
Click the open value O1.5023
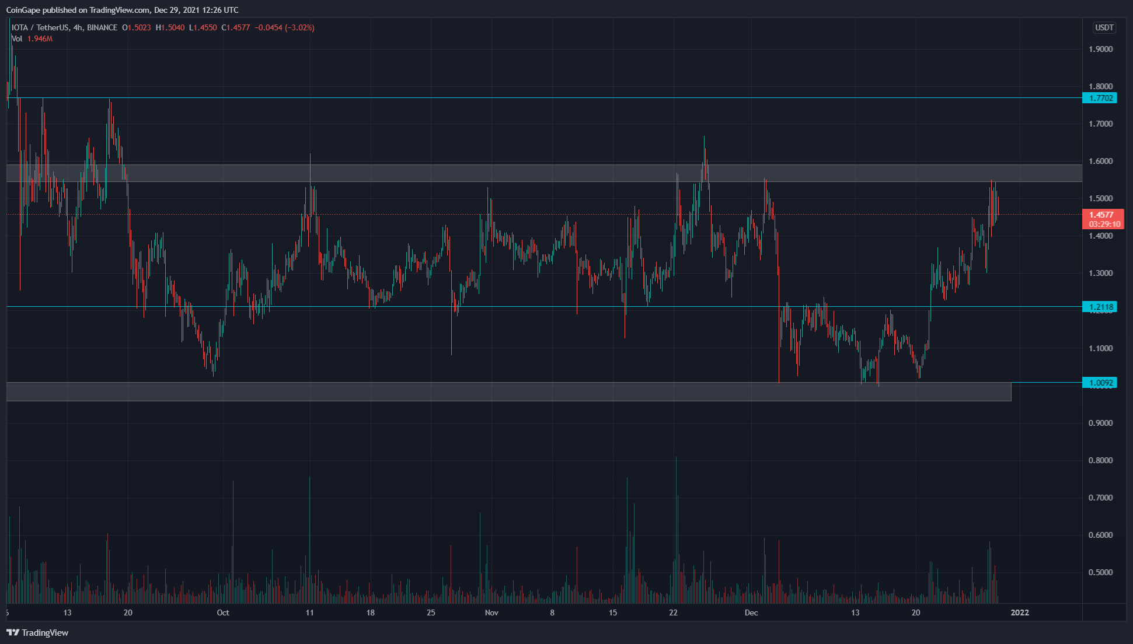pyautogui.click(x=137, y=27)
